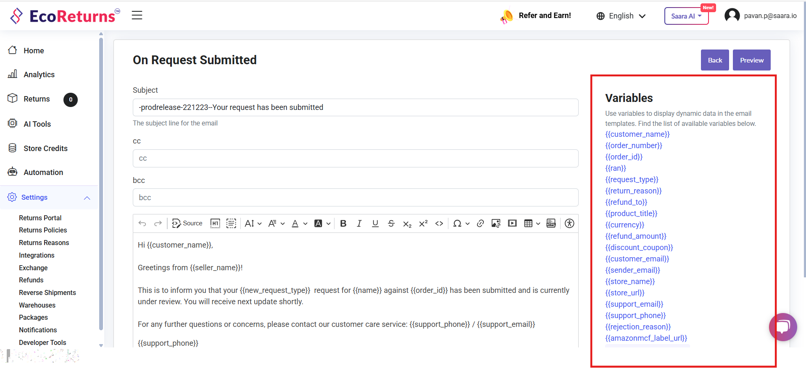Image resolution: width=806 pixels, height=368 pixels.
Task: Toggle show blocks in editor toolbar
Action: 231,224
